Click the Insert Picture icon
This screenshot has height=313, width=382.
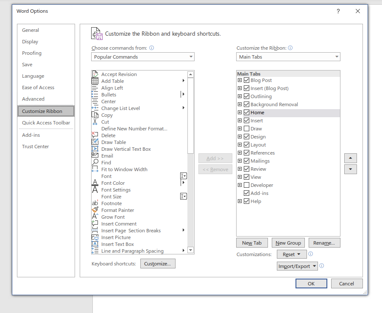click(x=95, y=237)
